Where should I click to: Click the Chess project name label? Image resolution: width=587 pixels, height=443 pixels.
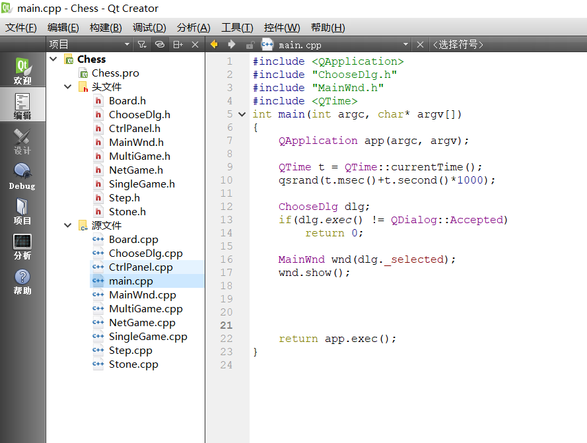click(x=91, y=59)
